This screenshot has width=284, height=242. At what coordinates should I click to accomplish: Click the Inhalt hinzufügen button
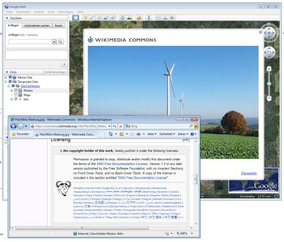(55, 72)
